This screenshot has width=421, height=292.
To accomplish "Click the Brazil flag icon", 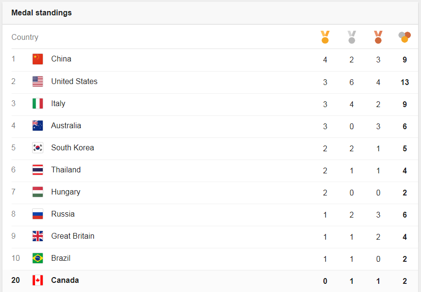I will click(37, 258).
